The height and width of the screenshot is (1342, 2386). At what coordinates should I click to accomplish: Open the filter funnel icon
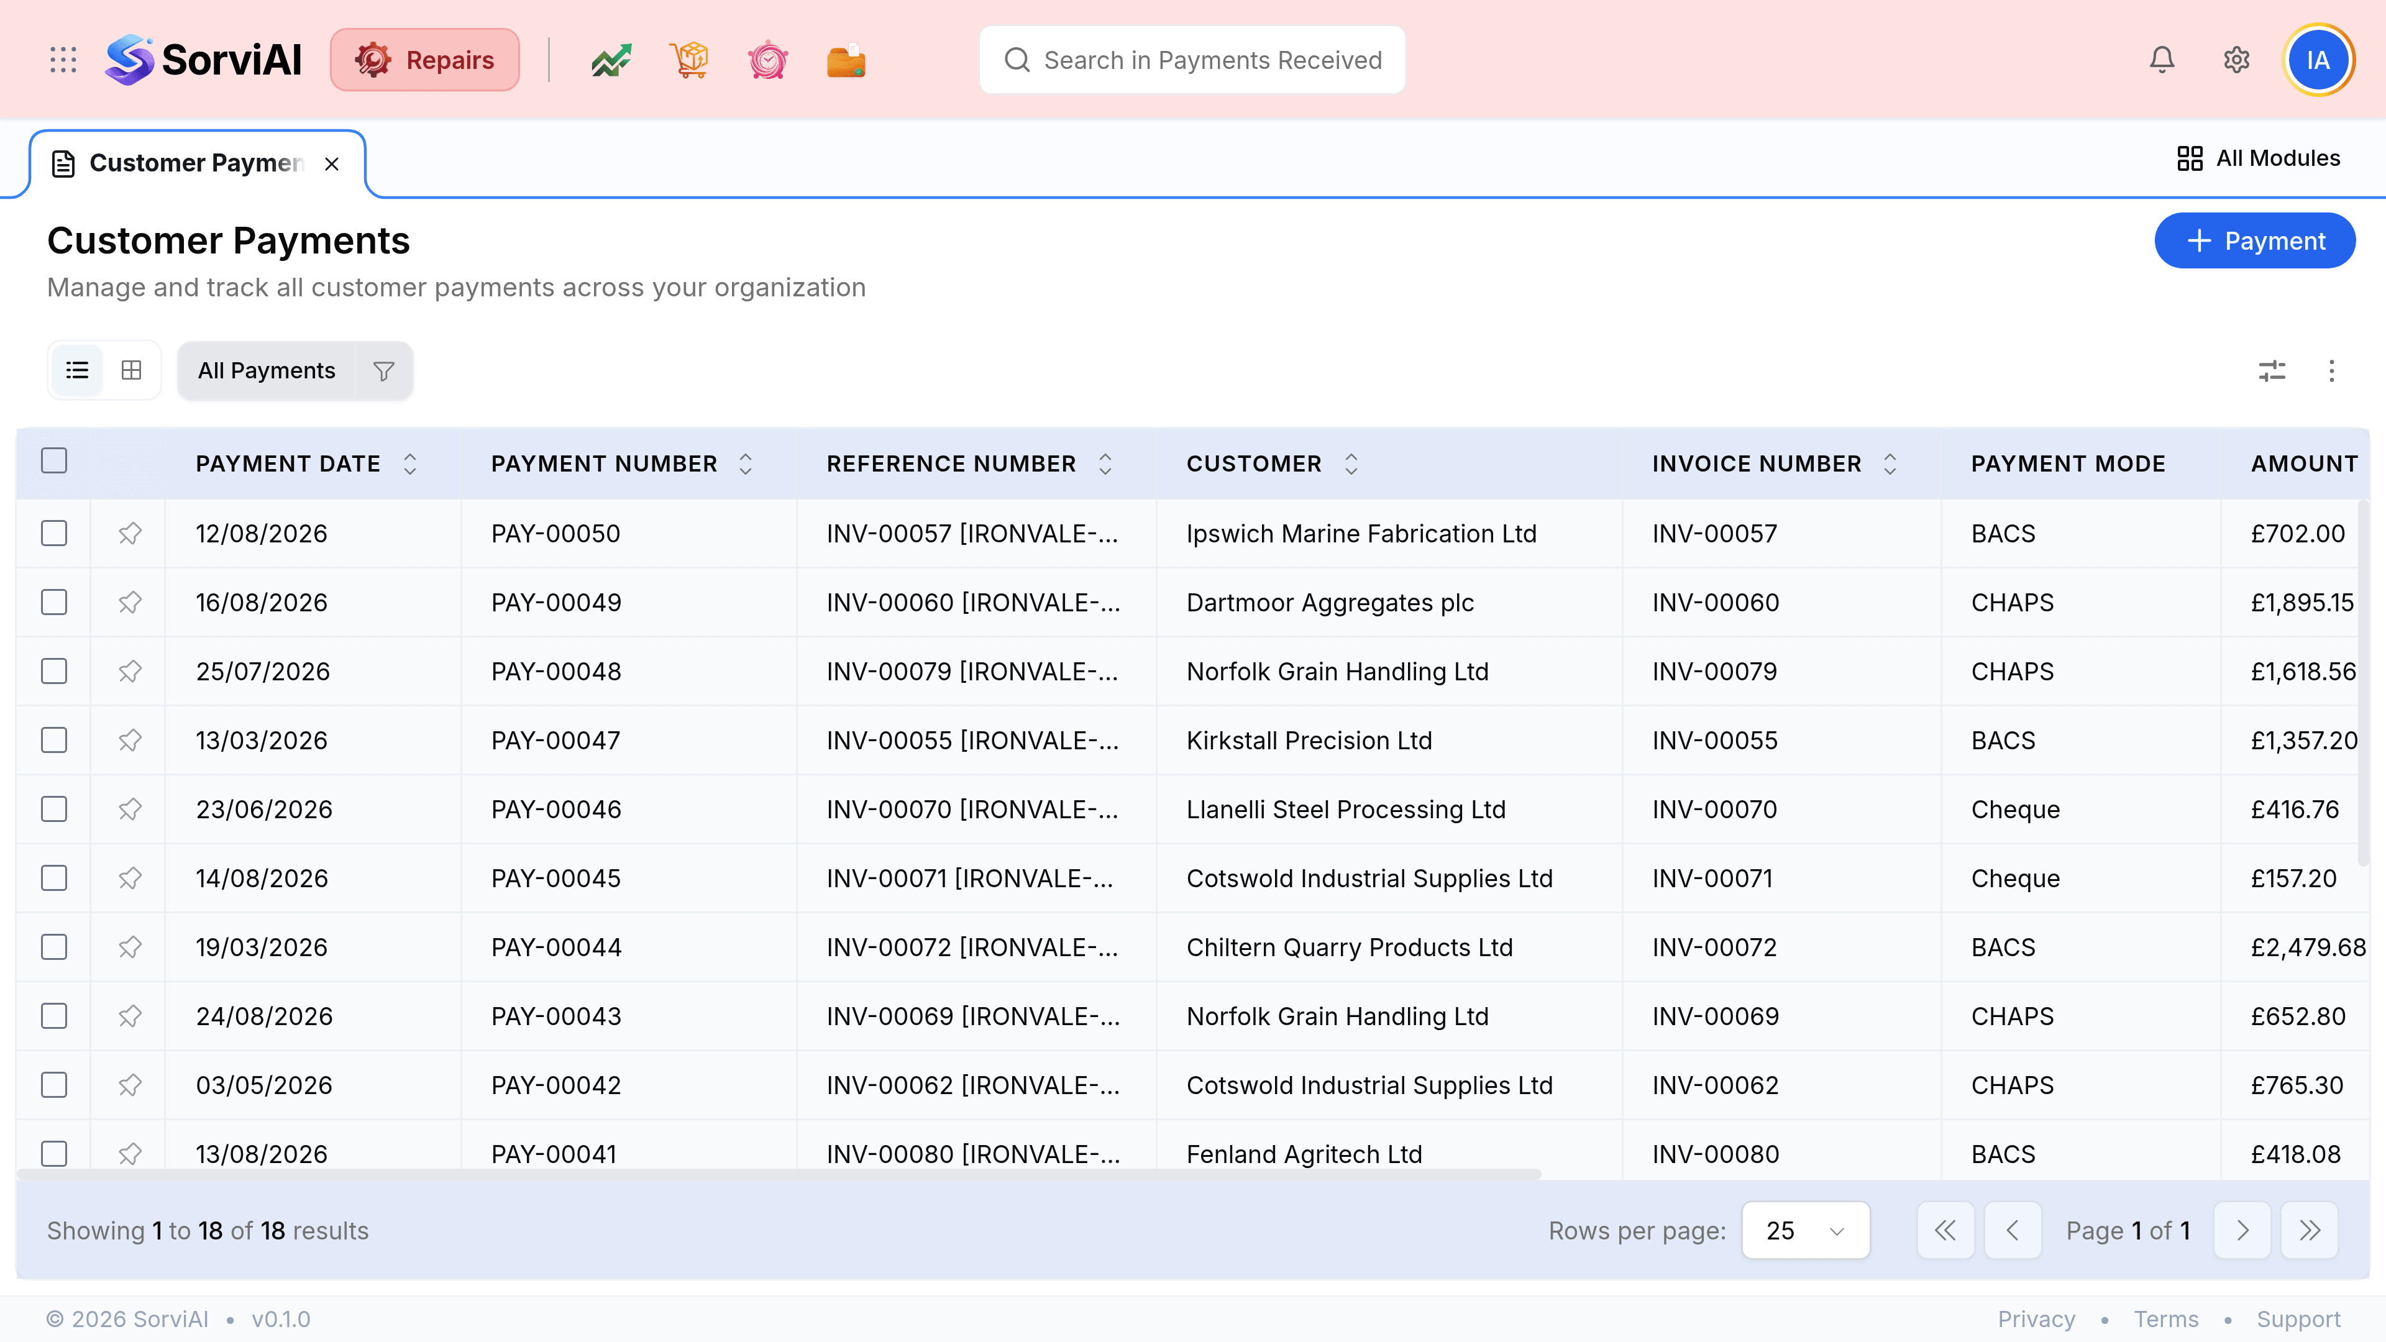tap(383, 370)
